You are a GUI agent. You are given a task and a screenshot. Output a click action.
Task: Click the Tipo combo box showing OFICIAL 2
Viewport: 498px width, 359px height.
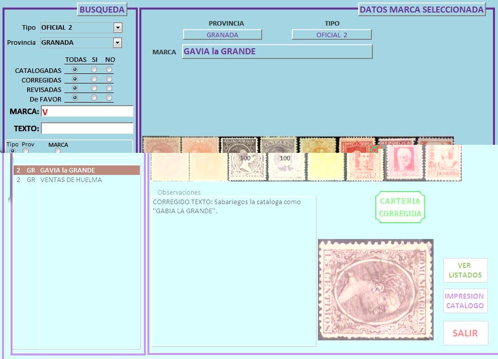pyautogui.click(x=81, y=28)
